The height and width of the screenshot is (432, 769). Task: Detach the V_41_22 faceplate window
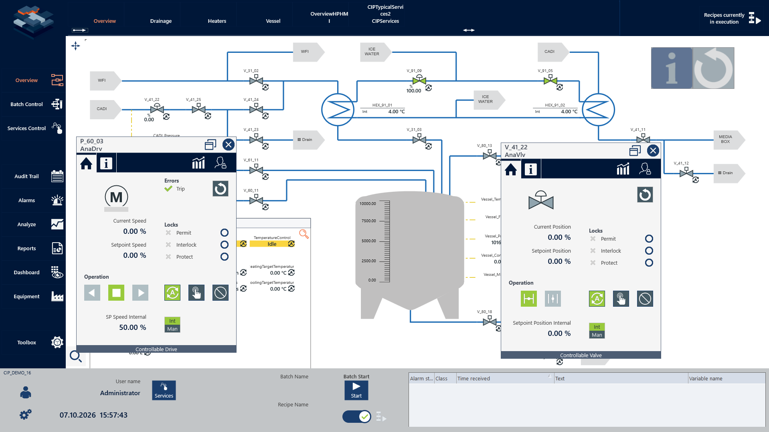(635, 151)
